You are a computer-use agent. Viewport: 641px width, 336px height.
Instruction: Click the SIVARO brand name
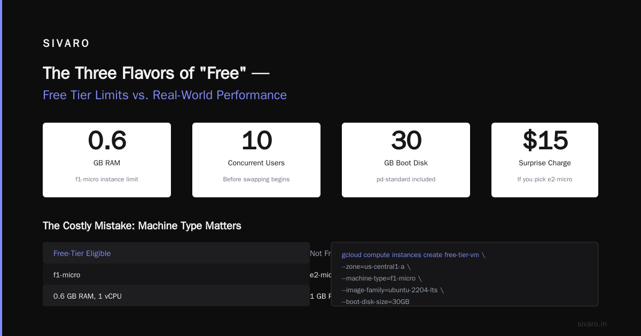point(66,44)
